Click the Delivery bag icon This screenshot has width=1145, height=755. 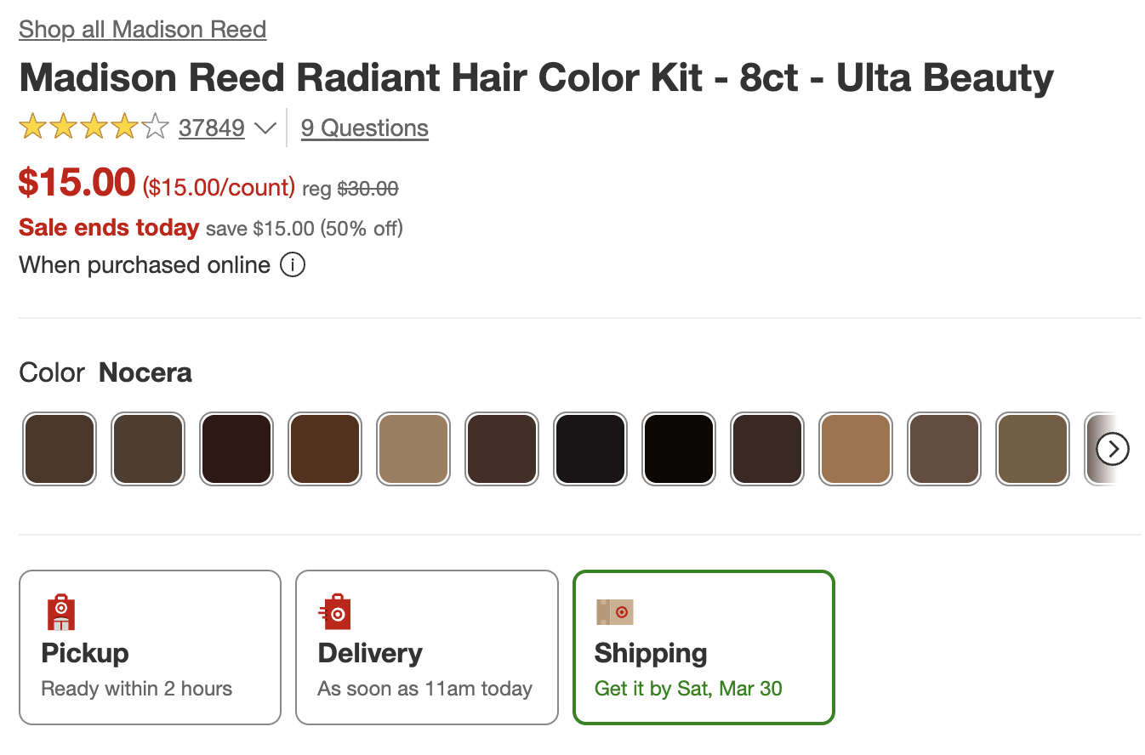click(x=335, y=612)
